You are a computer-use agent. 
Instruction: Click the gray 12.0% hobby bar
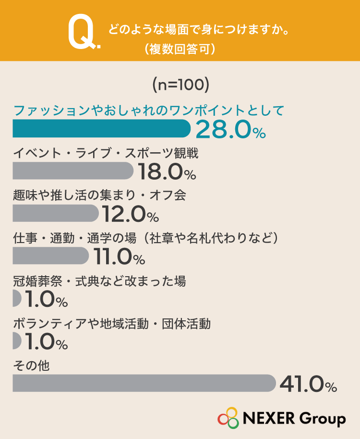point(56,213)
